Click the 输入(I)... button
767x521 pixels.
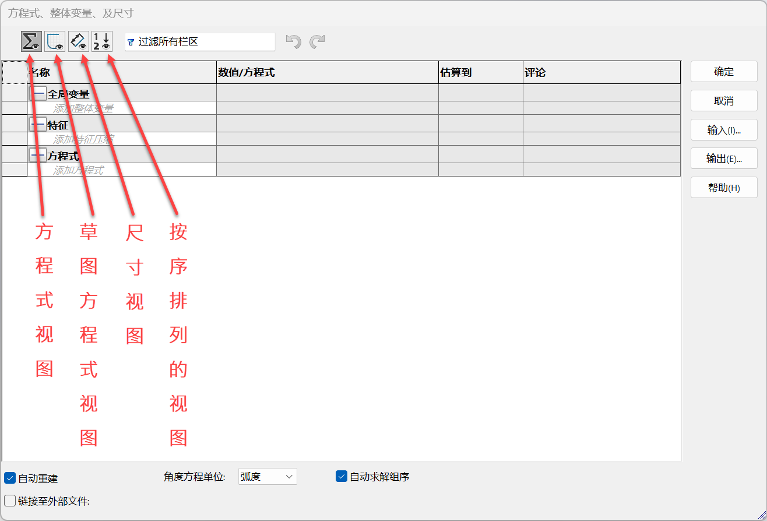tap(724, 130)
